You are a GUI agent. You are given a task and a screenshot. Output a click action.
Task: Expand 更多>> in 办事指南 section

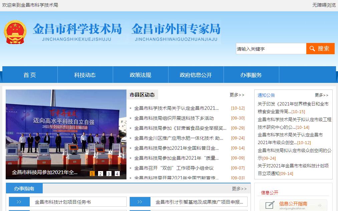pos(239,189)
